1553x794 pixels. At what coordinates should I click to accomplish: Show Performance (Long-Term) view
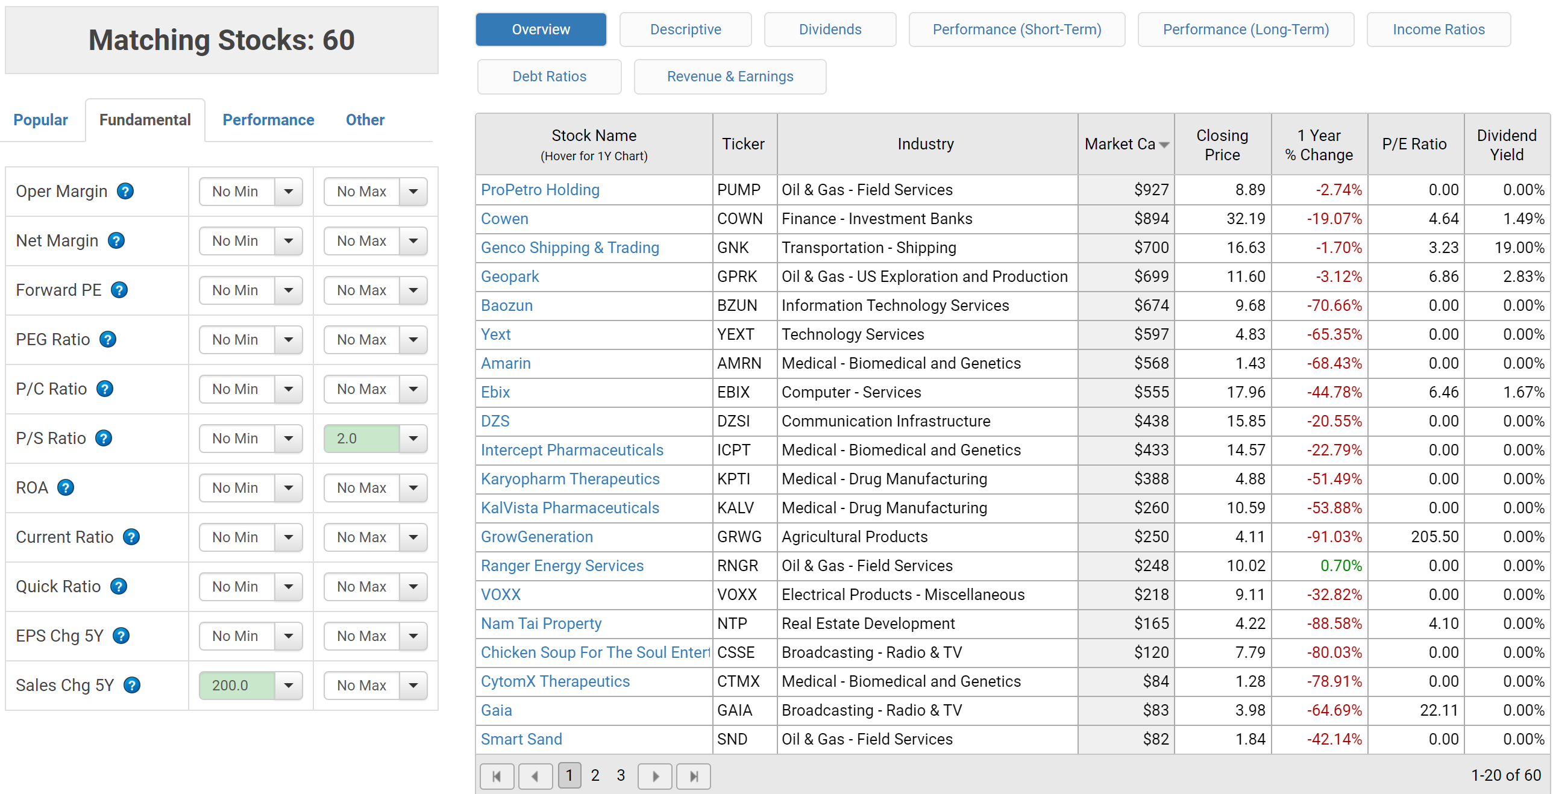[x=1246, y=30]
